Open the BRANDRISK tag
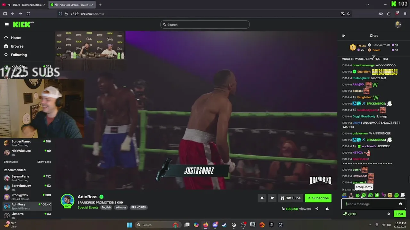This screenshot has height=230, width=410. click(x=139, y=207)
